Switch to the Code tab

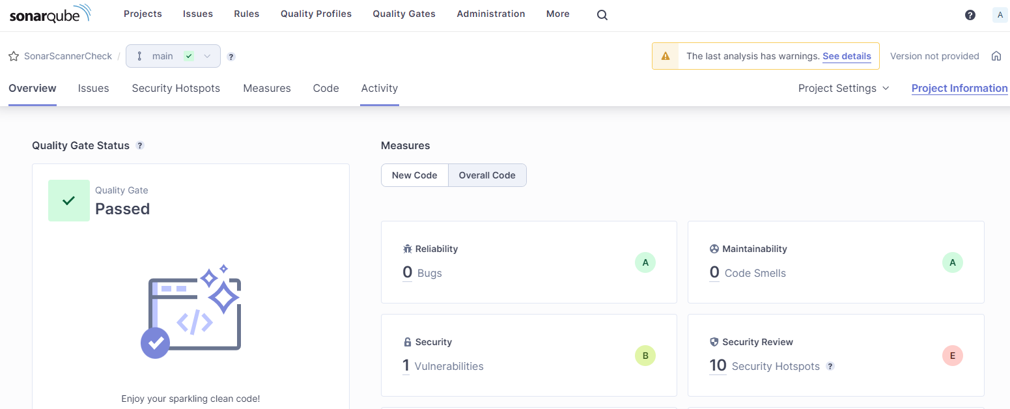(326, 89)
